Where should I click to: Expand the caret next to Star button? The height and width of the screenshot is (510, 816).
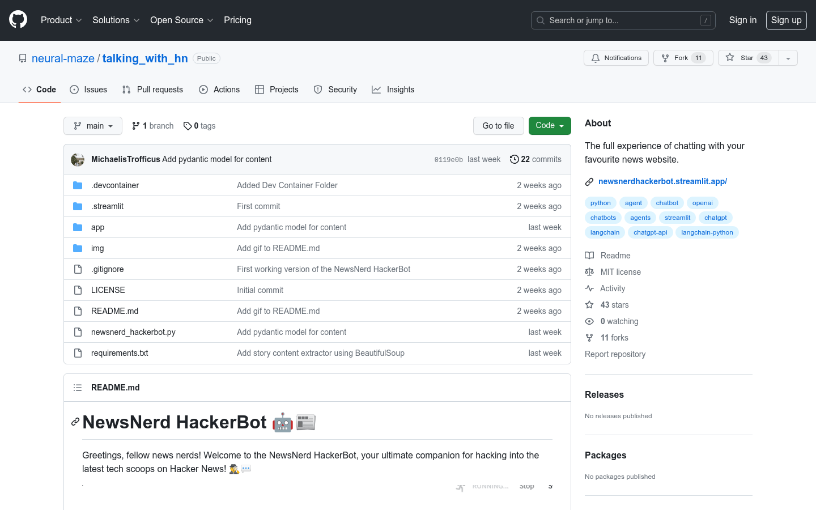[x=788, y=57]
